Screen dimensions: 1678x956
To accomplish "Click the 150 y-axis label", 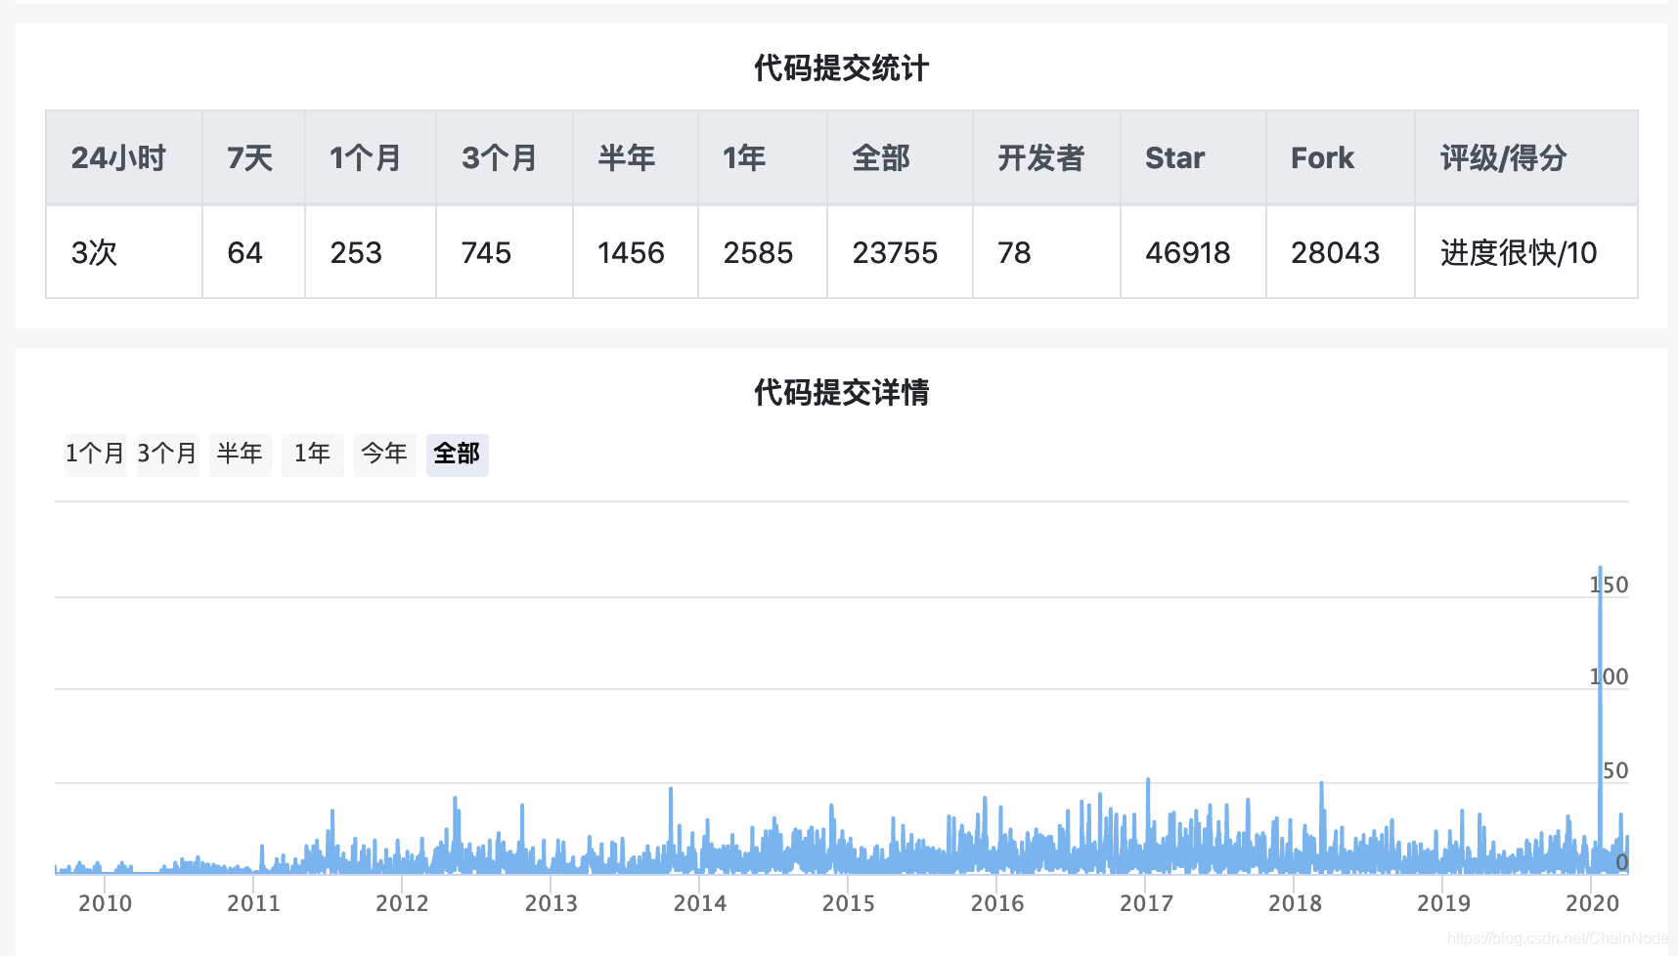I will [1610, 585].
